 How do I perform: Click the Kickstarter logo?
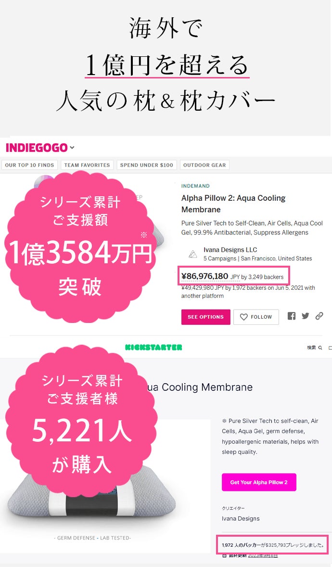coord(153,347)
